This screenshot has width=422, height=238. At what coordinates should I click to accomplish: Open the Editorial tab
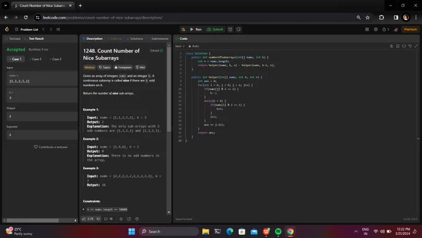click(114, 39)
